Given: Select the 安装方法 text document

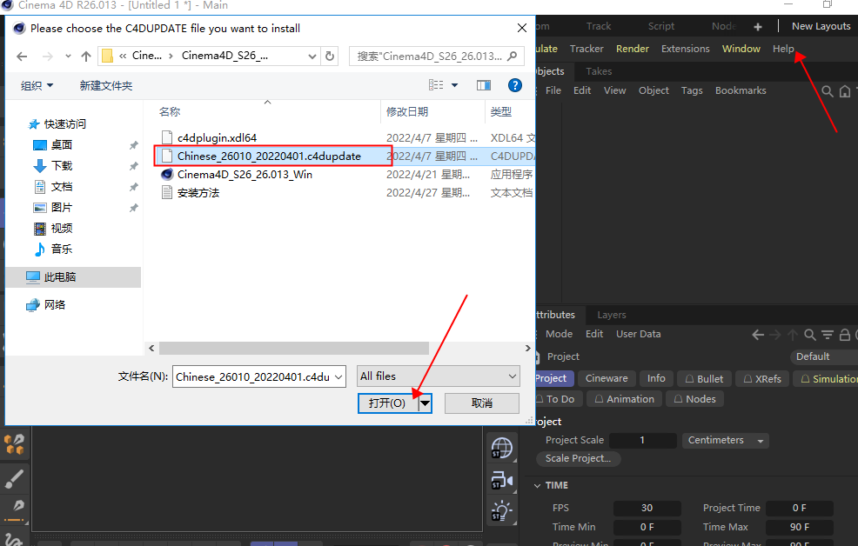Looking at the screenshot, I should [x=198, y=193].
